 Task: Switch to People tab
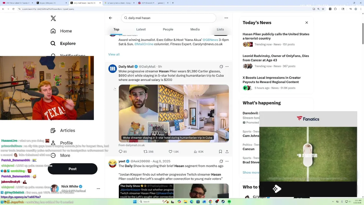click(168, 29)
